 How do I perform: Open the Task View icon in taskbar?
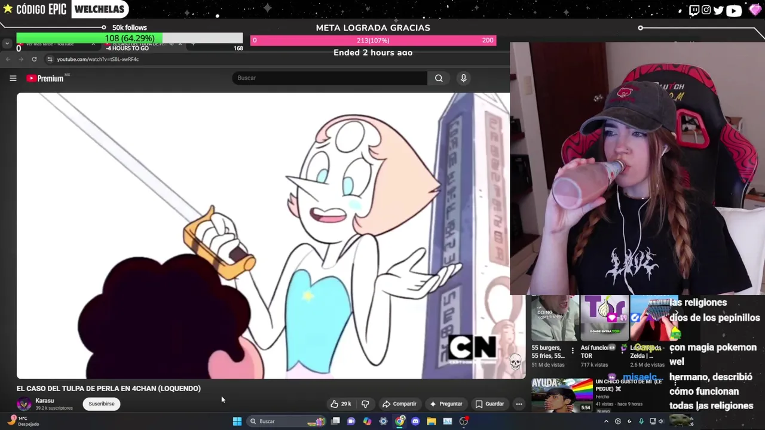point(335,422)
